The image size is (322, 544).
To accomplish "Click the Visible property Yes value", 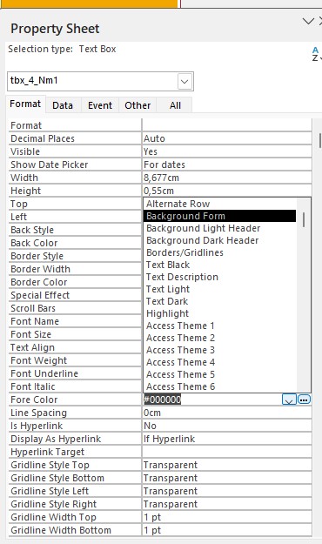I will point(227,151).
